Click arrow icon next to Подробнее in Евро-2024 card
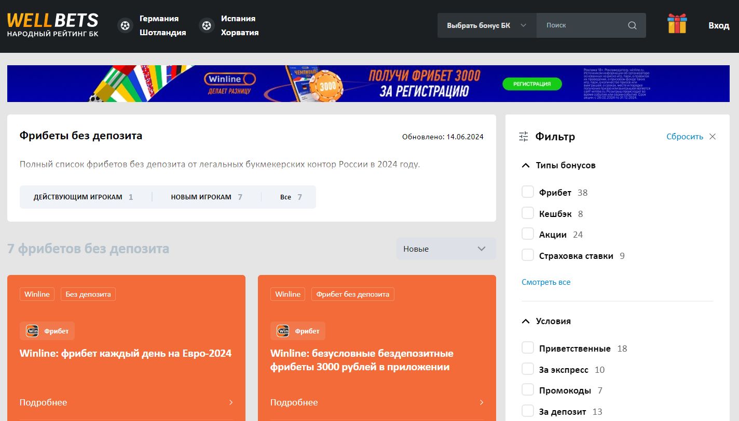This screenshot has height=421, width=739. pyautogui.click(x=231, y=402)
